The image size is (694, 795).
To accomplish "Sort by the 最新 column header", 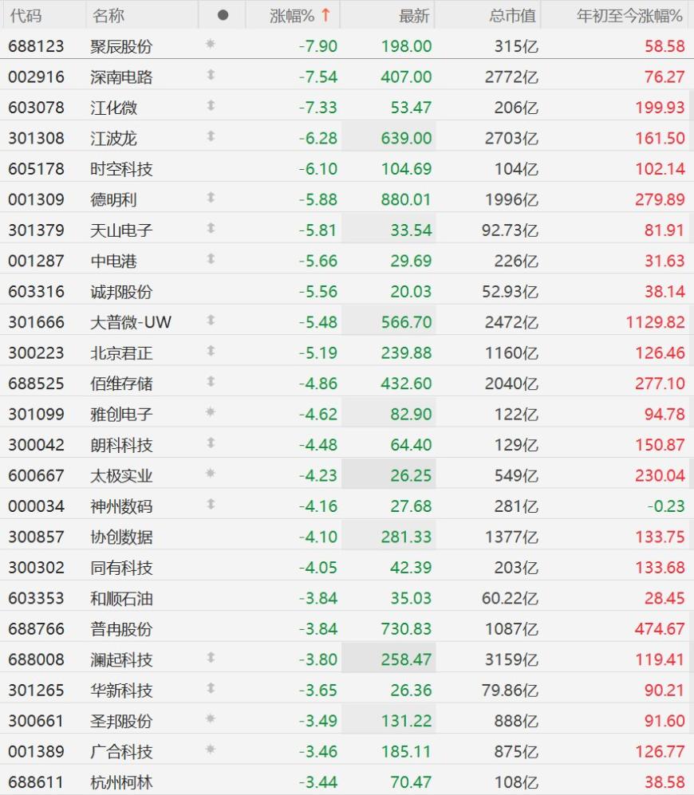I will (x=414, y=16).
